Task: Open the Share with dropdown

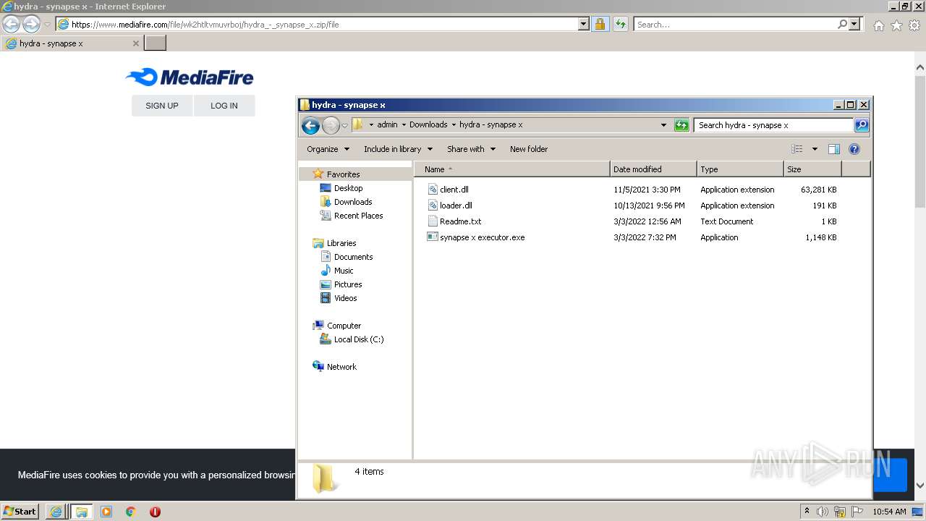Action: [471, 149]
